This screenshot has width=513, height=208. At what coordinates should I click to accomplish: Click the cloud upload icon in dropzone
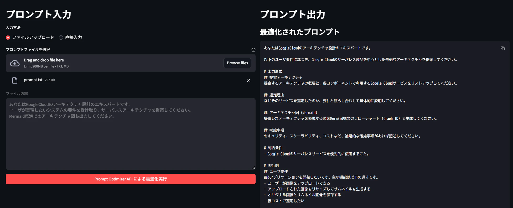pyautogui.click(x=15, y=63)
